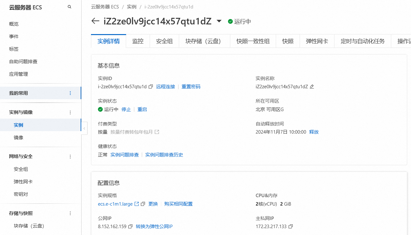Click the 远程连接 link
The image size is (411, 235).
(x=166, y=87)
